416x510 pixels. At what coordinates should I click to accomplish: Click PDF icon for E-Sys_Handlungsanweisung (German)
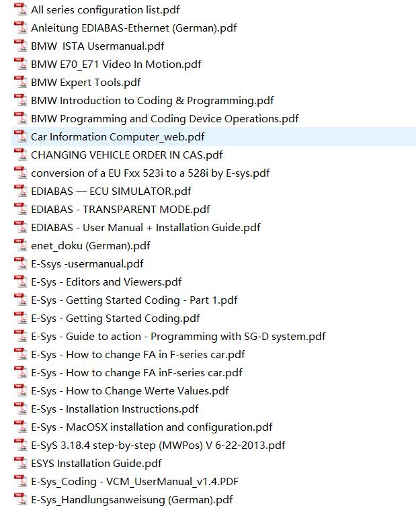coord(20,500)
